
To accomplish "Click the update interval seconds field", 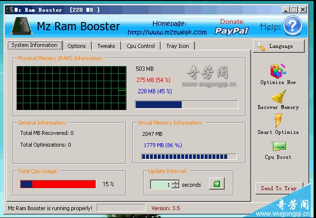I will [x=161, y=185].
